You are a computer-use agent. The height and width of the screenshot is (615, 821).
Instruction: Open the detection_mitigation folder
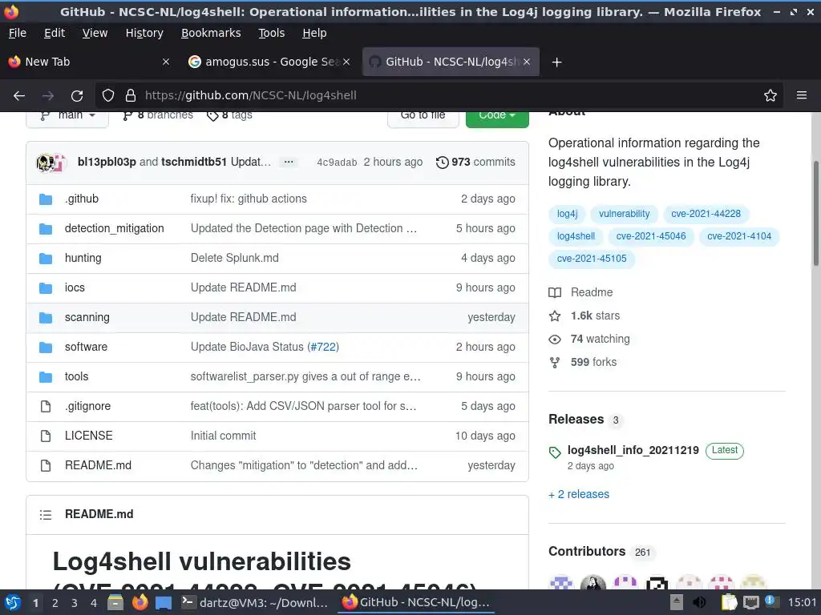click(114, 228)
